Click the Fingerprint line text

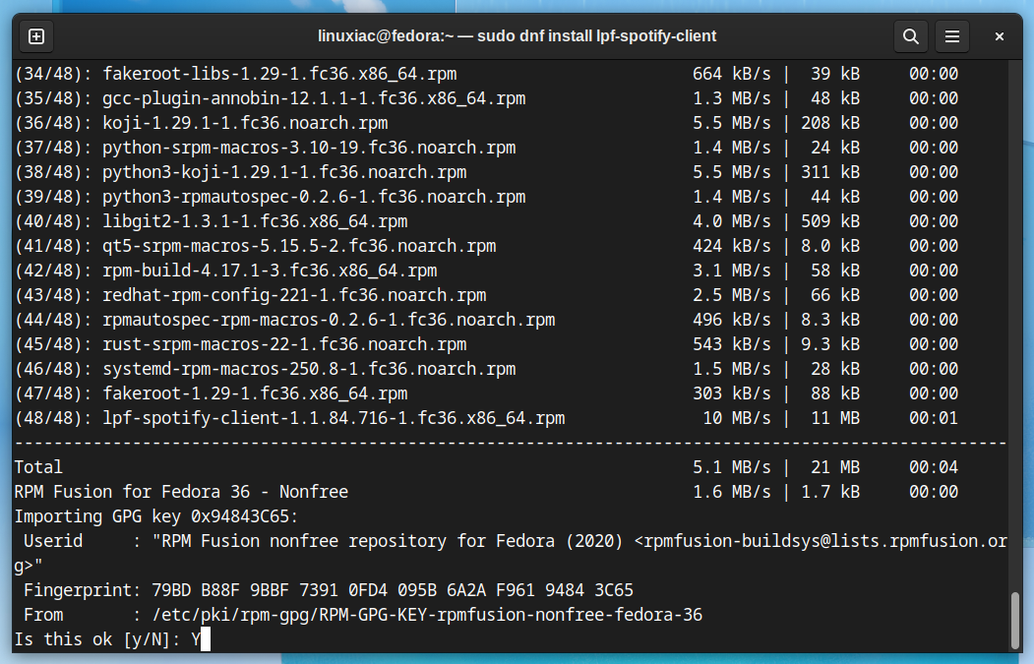[x=329, y=590]
